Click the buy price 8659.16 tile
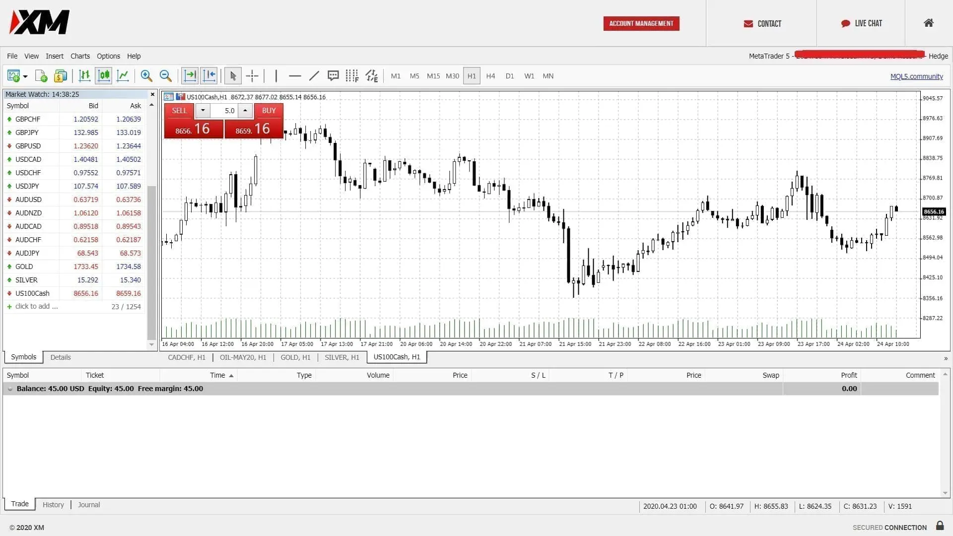 (254, 129)
